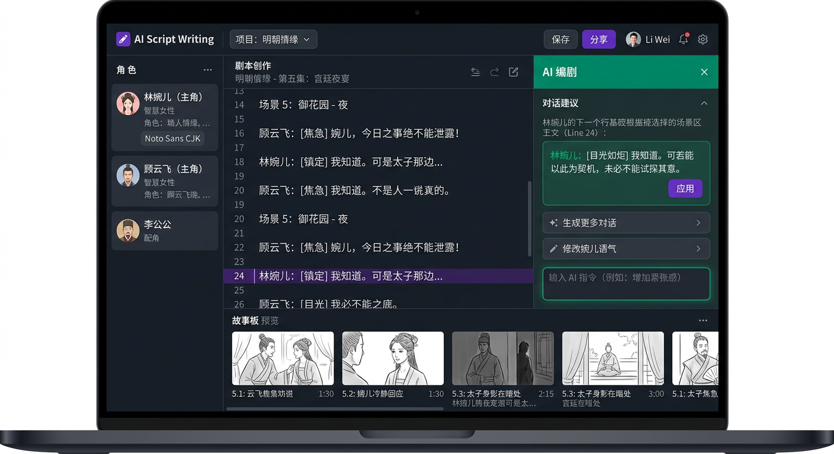The height and width of the screenshot is (454, 834).
Task: Open the 5.3 storyboard thumbnail lasting 2:15
Action: [503, 358]
